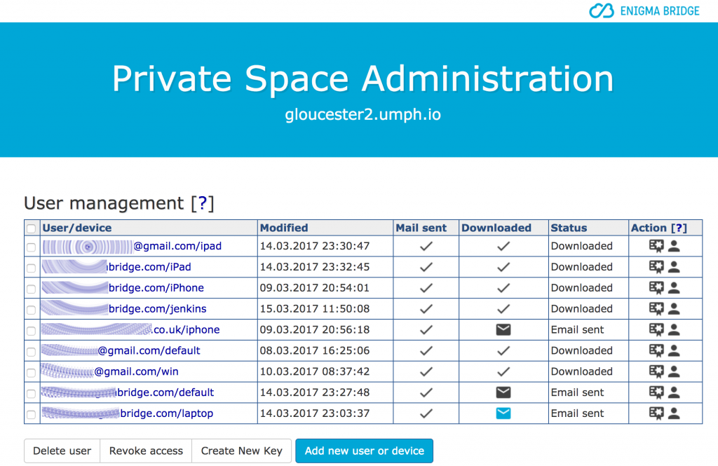Click the person icon in the jenkins row
This screenshot has width=718, height=466.
click(x=674, y=309)
